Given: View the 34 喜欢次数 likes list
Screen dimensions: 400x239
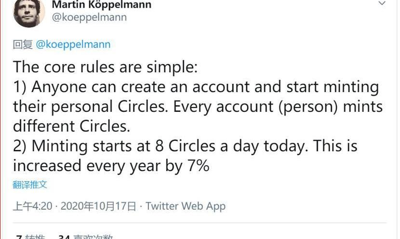Looking at the screenshot, I should click(85, 237).
